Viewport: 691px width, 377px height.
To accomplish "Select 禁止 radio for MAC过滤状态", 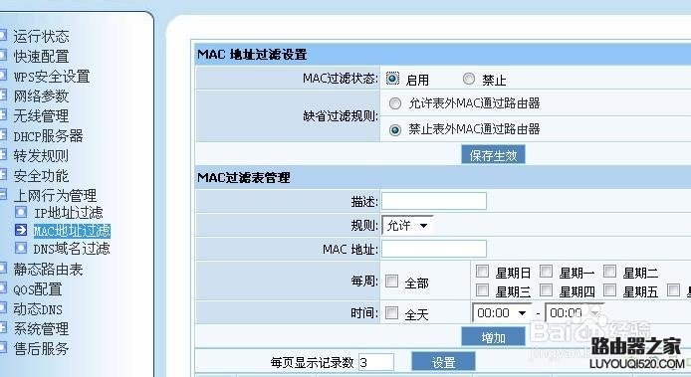I will click(469, 79).
